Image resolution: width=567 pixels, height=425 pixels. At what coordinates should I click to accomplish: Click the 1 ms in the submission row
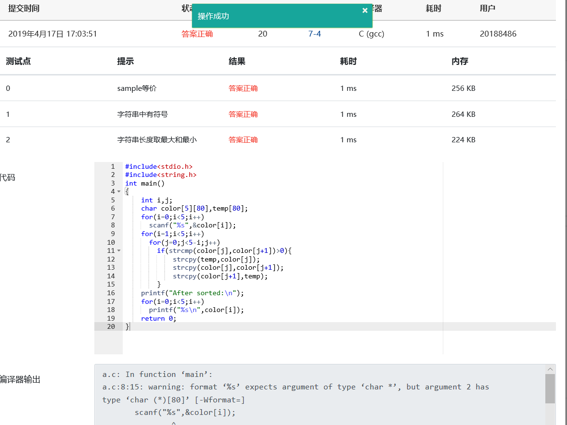[435, 34]
